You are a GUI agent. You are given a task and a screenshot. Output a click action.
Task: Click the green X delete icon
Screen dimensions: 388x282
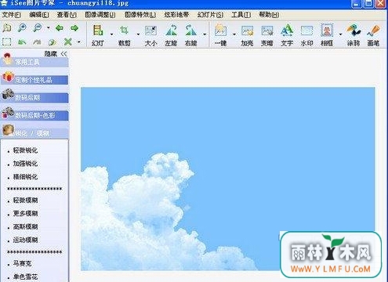point(68,42)
